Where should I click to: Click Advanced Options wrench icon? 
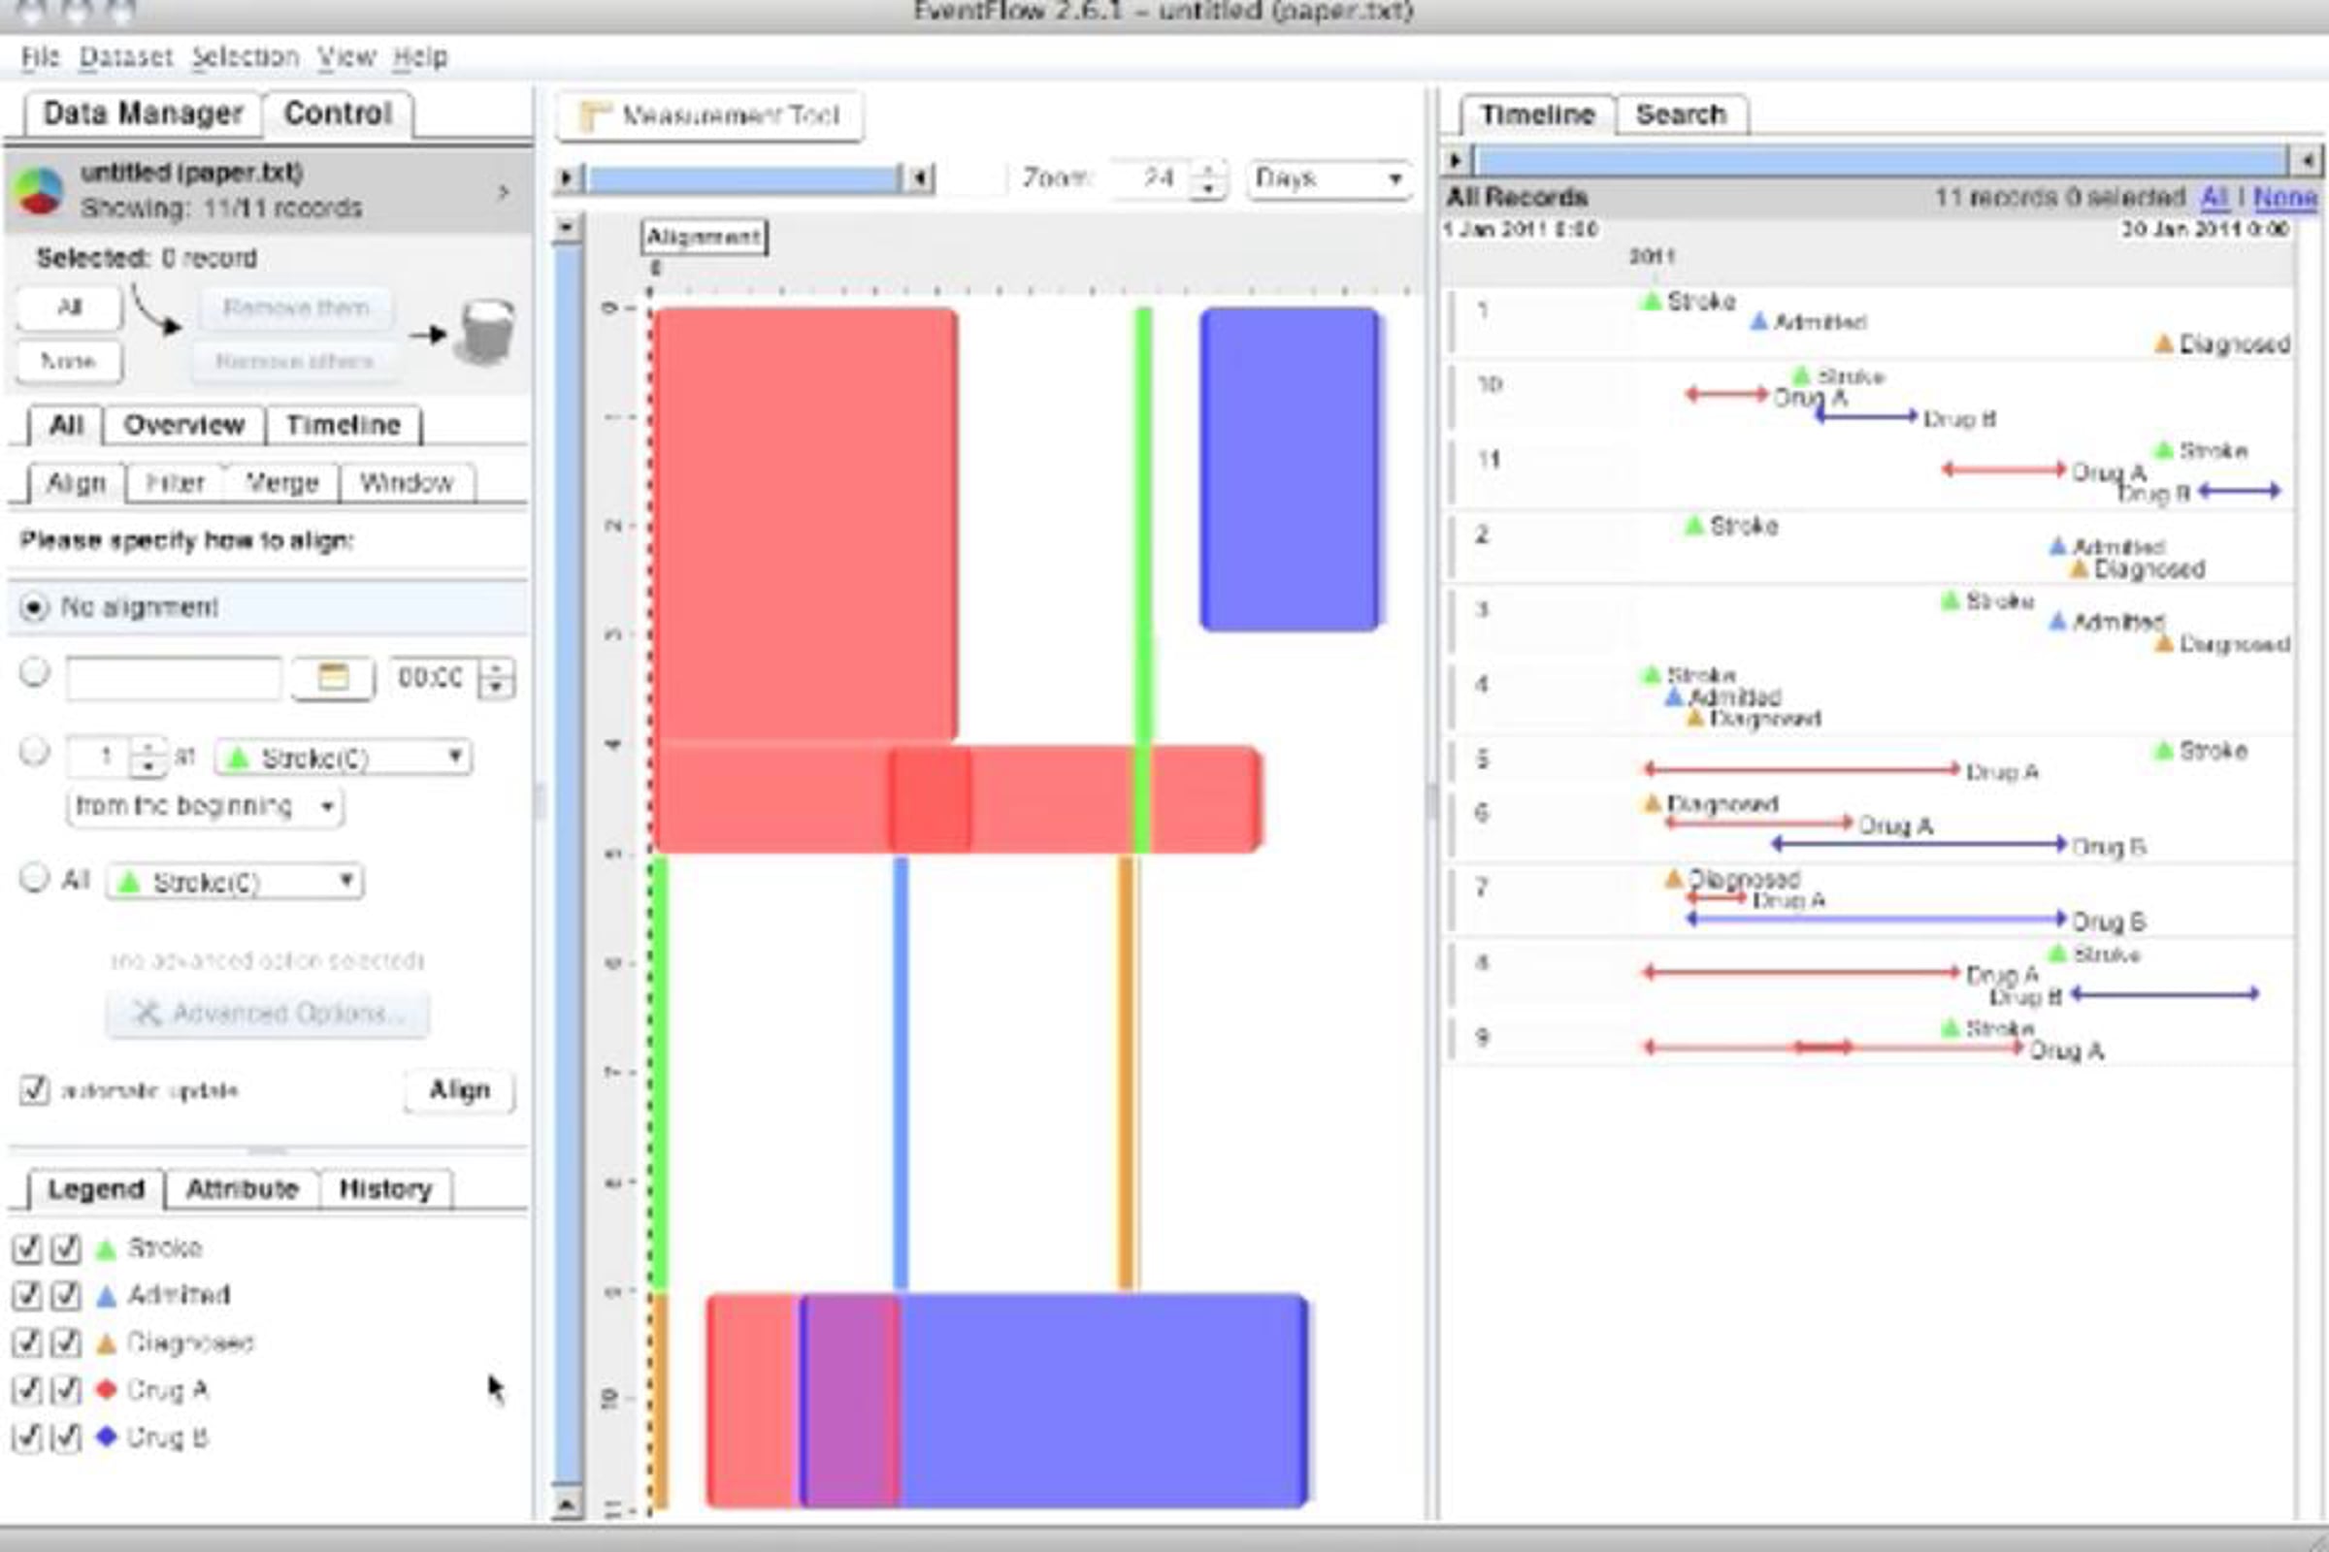147,1014
